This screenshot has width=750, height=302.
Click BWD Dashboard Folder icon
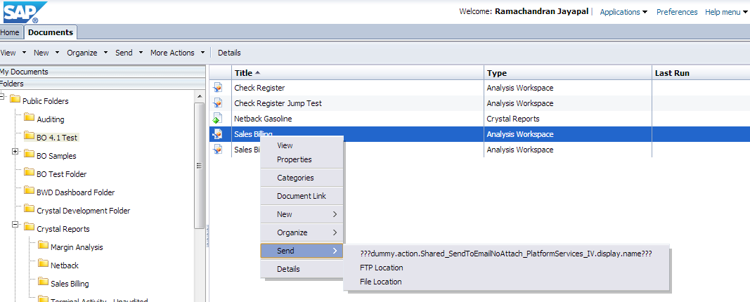tap(30, 192)
